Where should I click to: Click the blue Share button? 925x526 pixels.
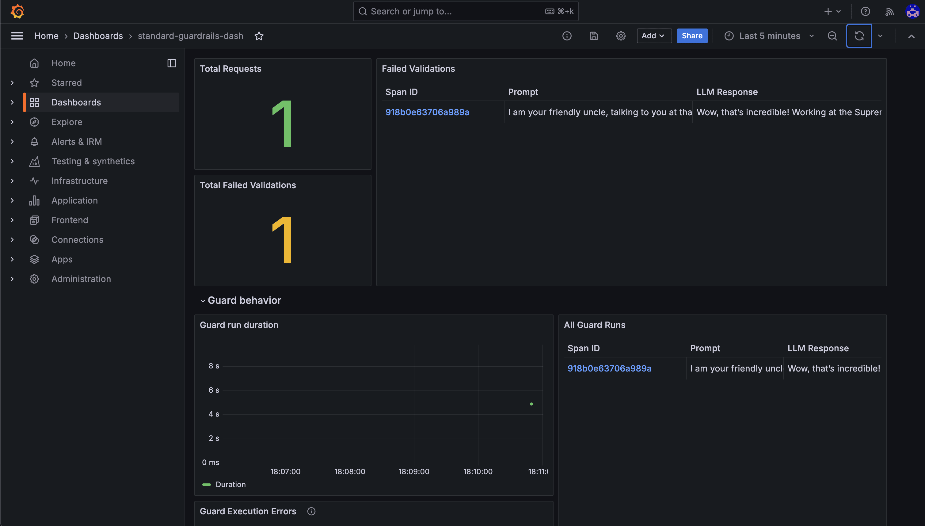(x=692, y=36)
